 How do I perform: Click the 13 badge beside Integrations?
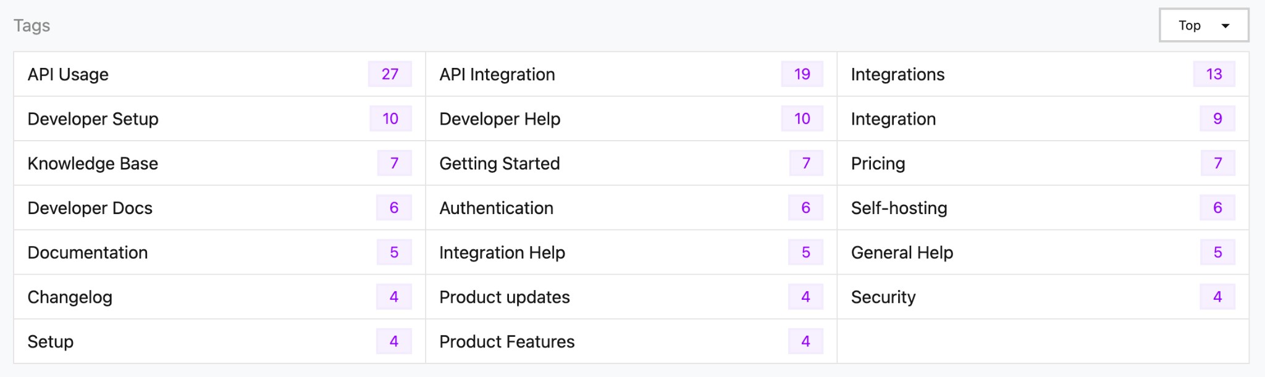click(1214, 74)
